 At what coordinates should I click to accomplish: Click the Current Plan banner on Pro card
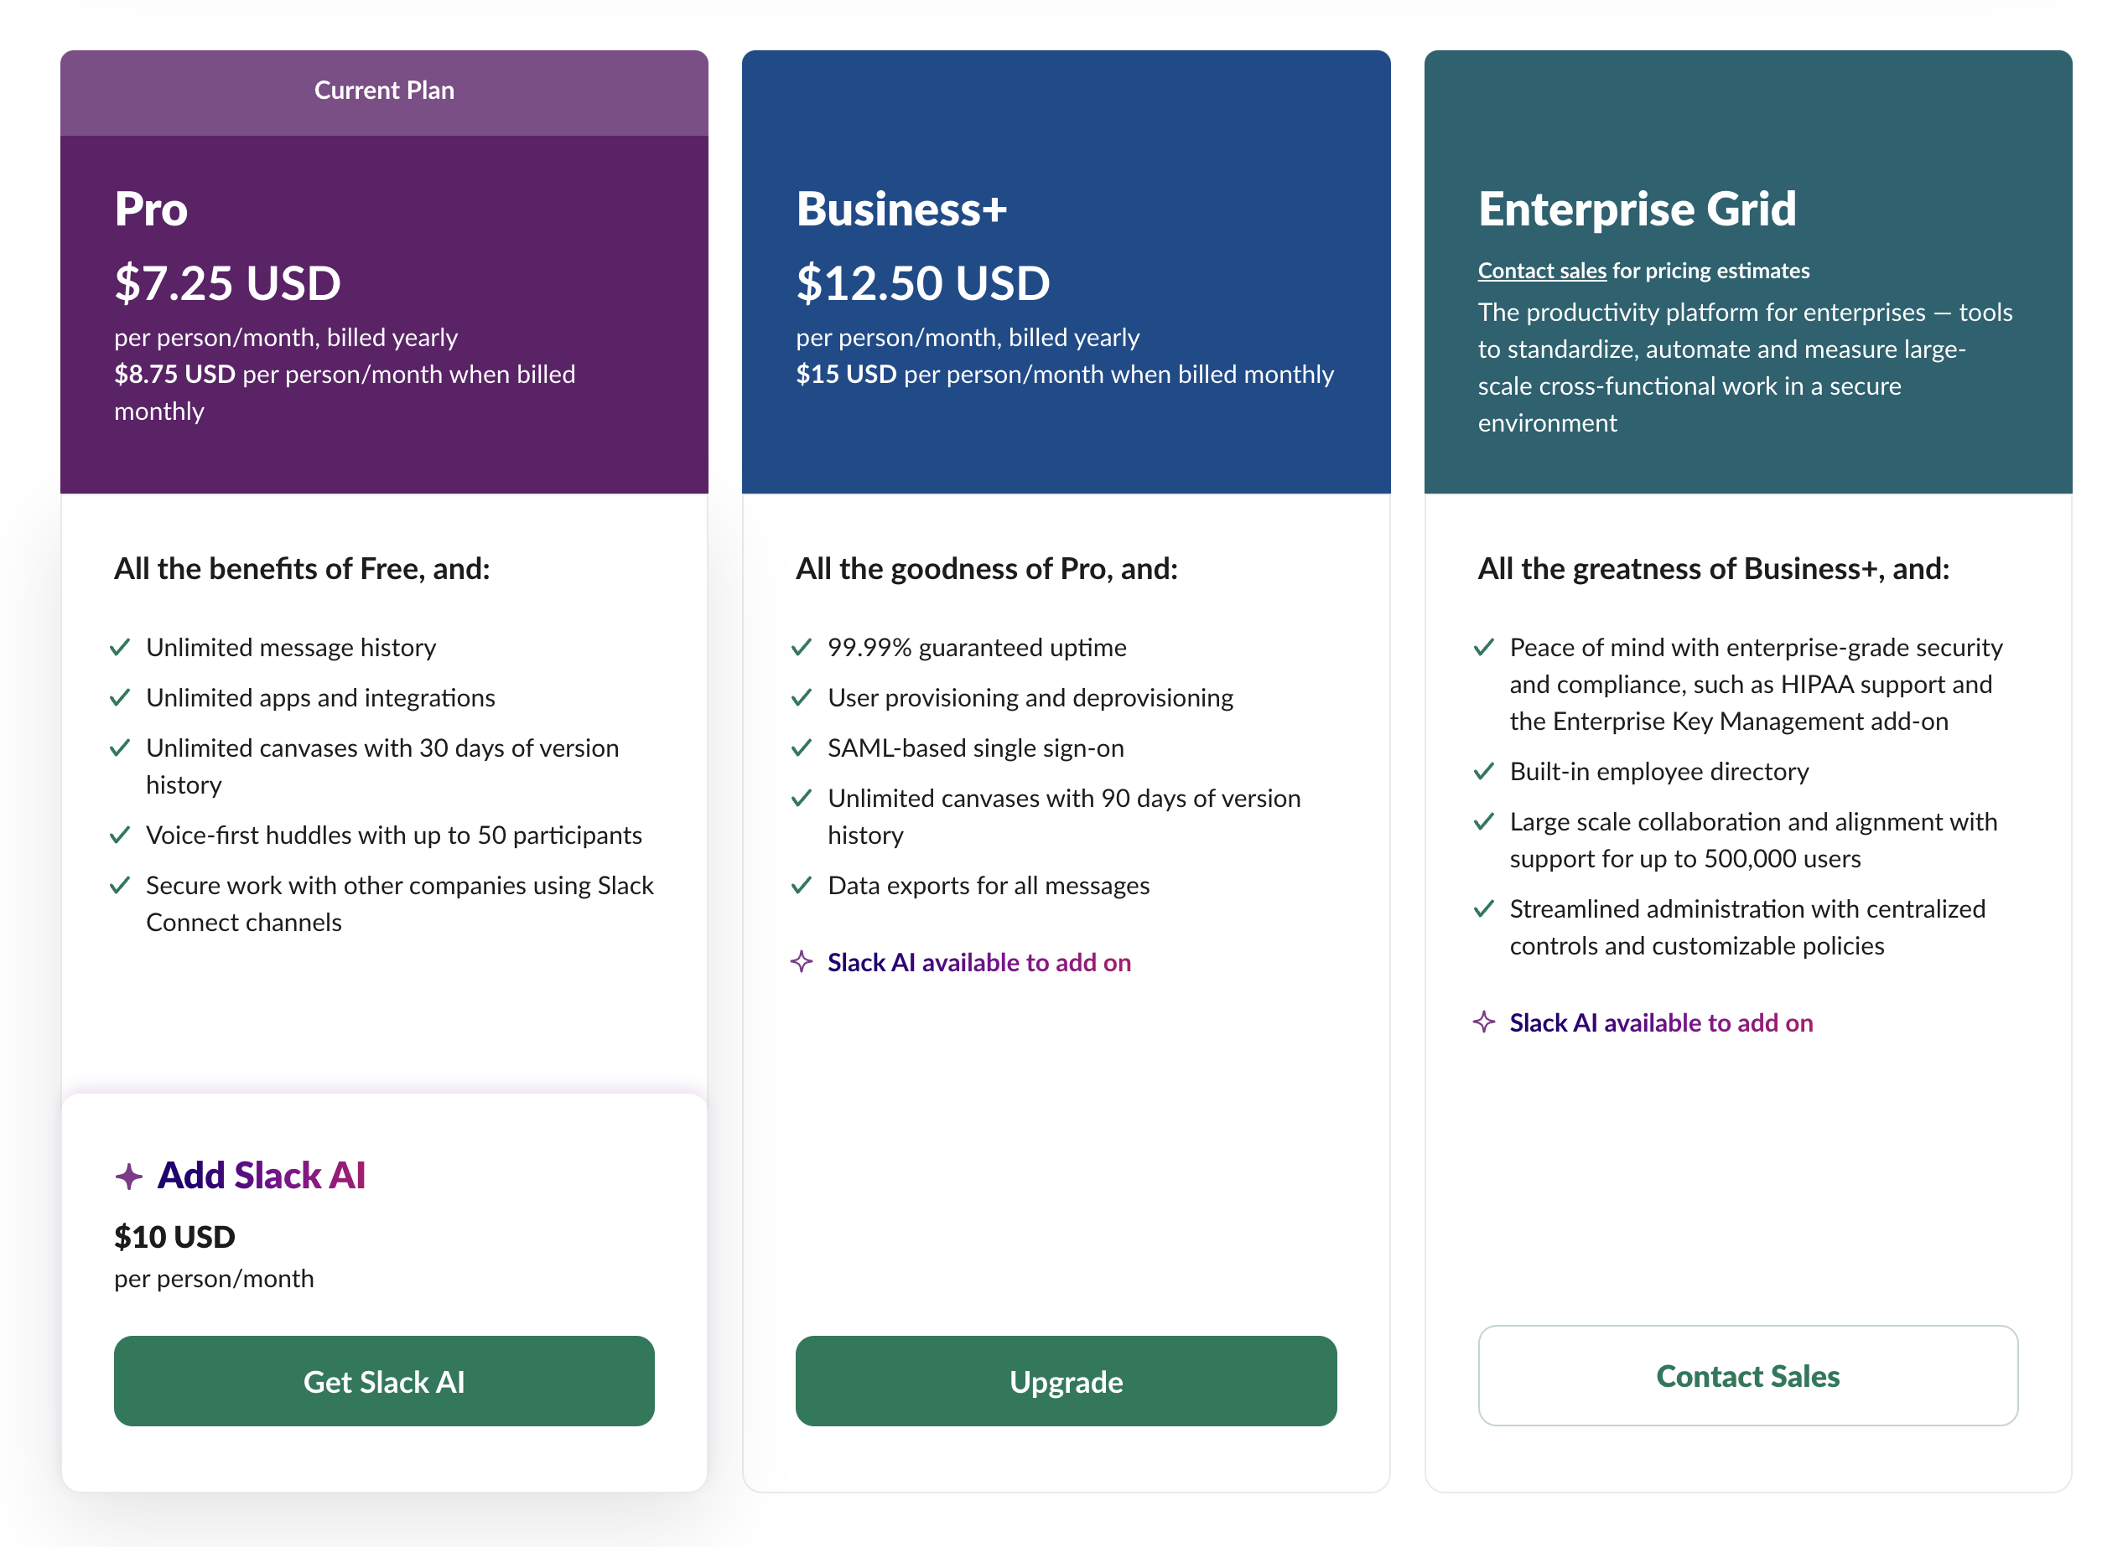pyautogui.click(x=384, y=91)
